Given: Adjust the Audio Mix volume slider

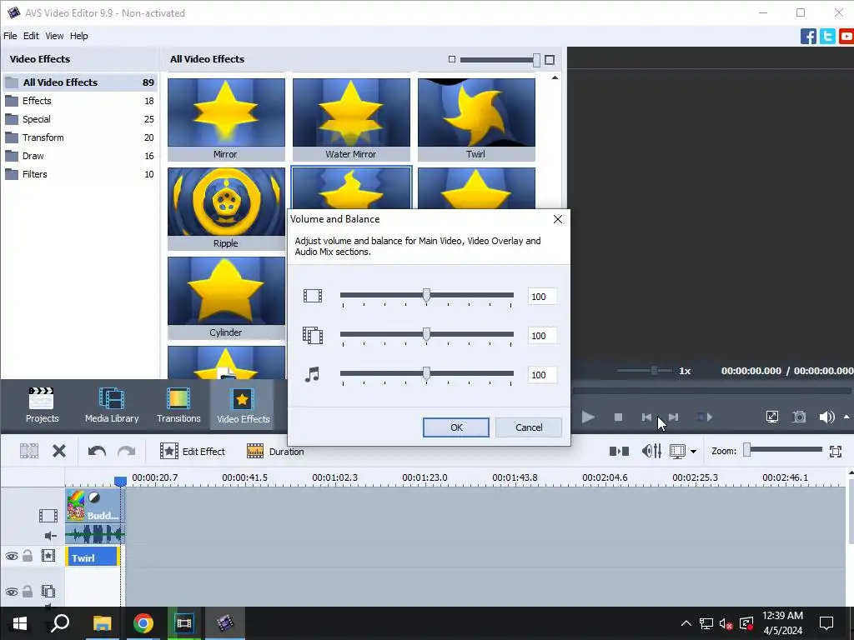Looking at the screenshot, I should [x=426, y=373].
